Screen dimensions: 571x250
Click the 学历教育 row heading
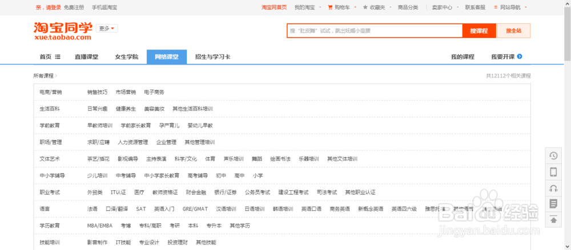[x=50, y=226]
